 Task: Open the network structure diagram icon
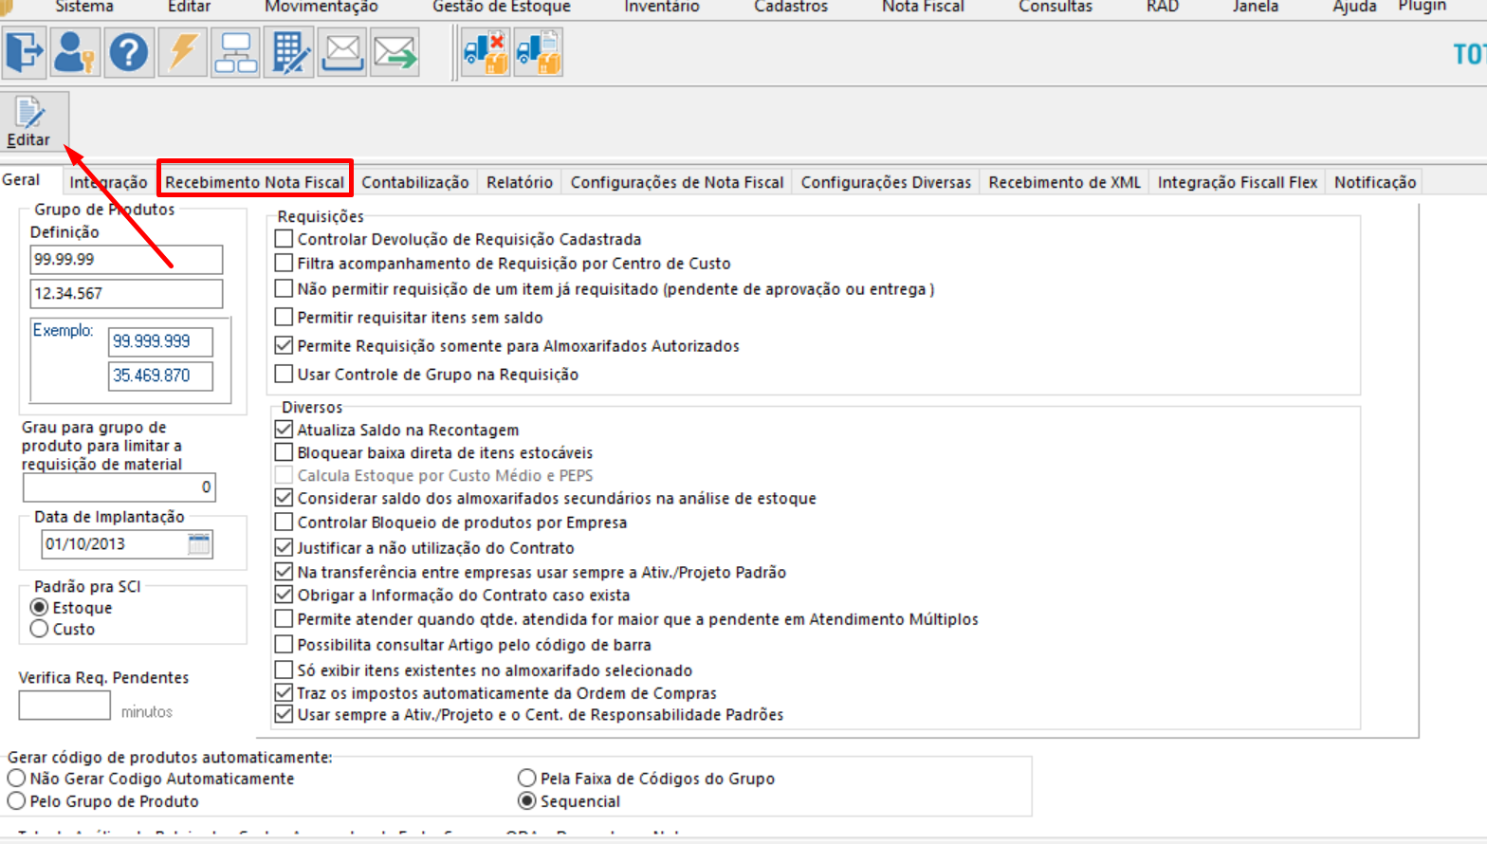235,52
